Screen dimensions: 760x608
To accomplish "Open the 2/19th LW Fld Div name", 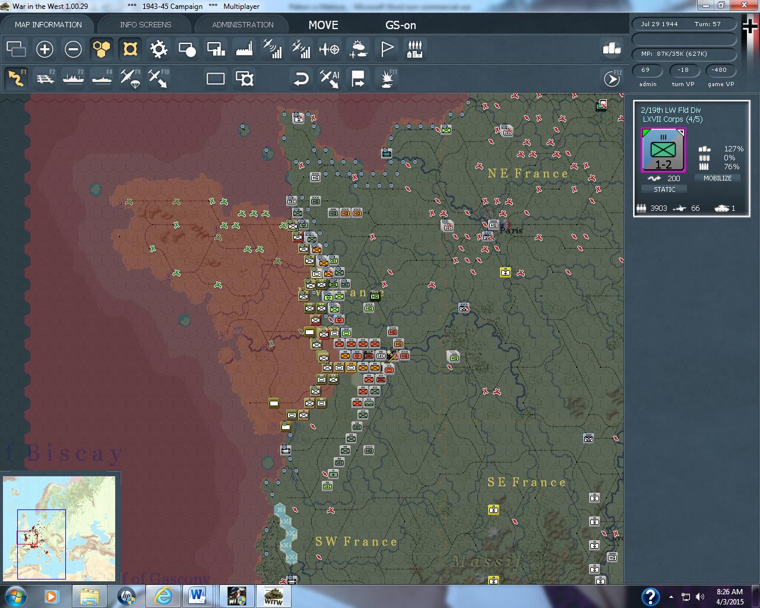I will [671, 110].
